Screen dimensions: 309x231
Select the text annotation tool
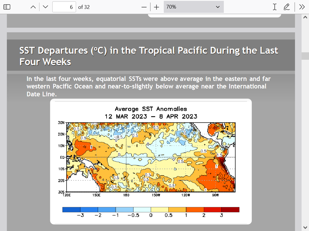[x=275, y=7]
